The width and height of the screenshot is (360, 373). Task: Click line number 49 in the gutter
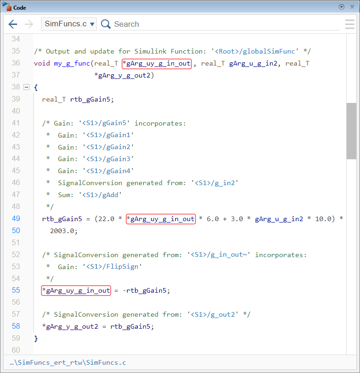[x=16, y=219]
